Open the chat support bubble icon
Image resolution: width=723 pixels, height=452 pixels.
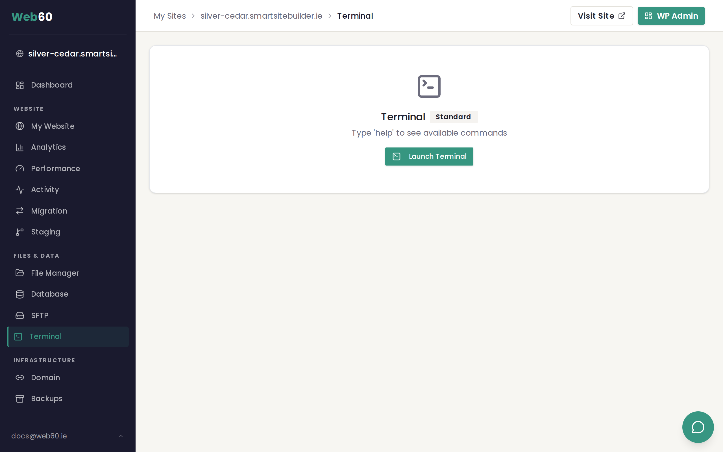tap(698, 427)
